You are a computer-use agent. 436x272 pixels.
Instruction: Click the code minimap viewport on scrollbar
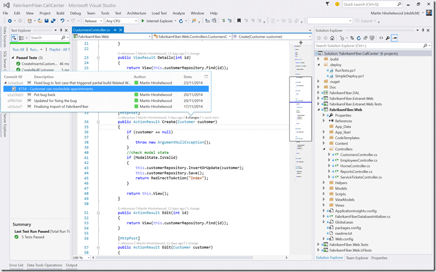click(300, 108)
